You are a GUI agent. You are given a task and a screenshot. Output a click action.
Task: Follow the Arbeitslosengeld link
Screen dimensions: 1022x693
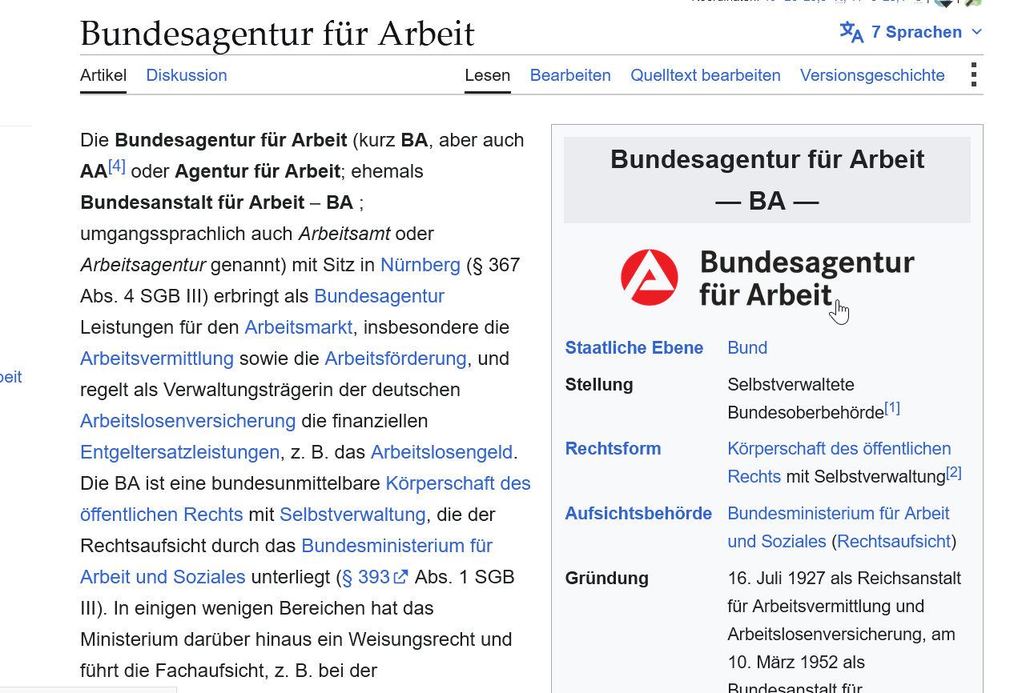(x=441, y=452)
